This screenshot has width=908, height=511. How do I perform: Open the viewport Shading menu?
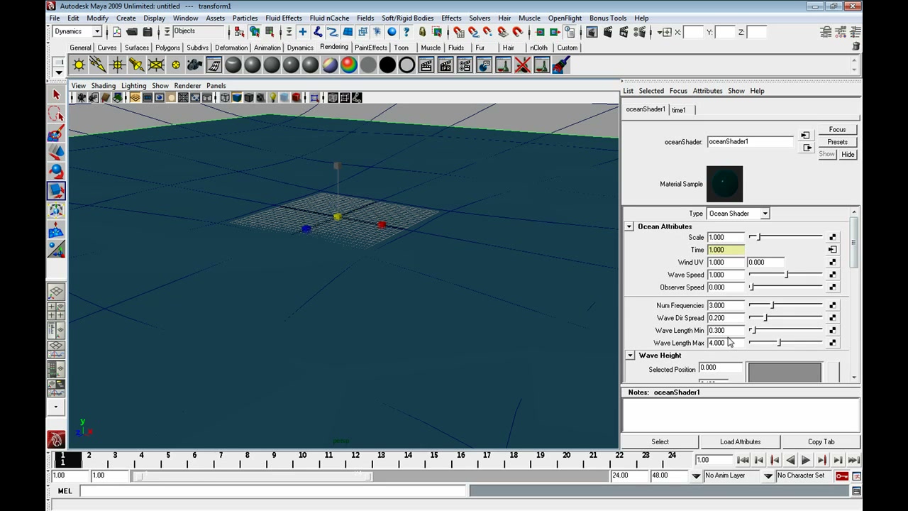103,86
